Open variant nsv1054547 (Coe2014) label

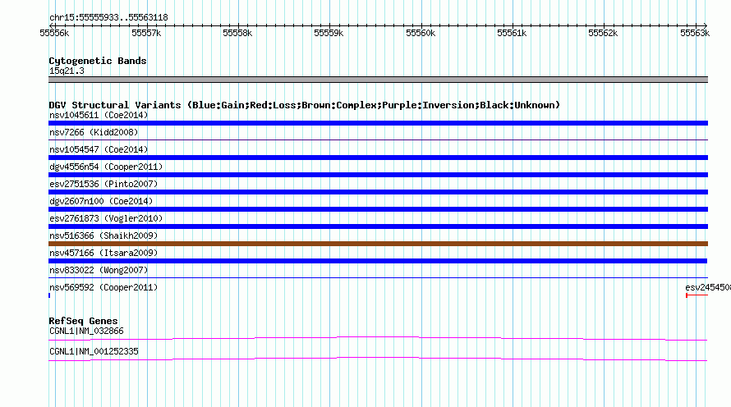tap(99, 149)
